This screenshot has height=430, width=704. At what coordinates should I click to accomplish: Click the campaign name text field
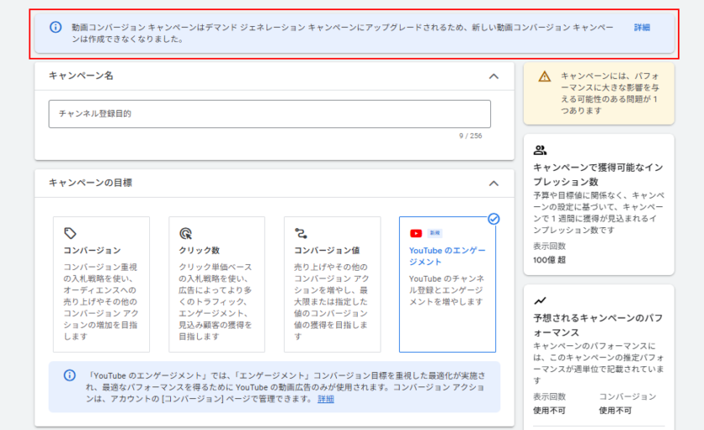(x=269, y=114)
